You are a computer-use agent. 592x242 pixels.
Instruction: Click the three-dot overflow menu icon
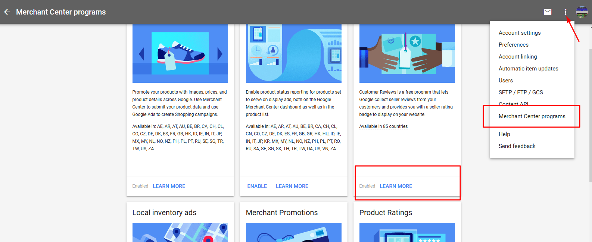[565, 12]
